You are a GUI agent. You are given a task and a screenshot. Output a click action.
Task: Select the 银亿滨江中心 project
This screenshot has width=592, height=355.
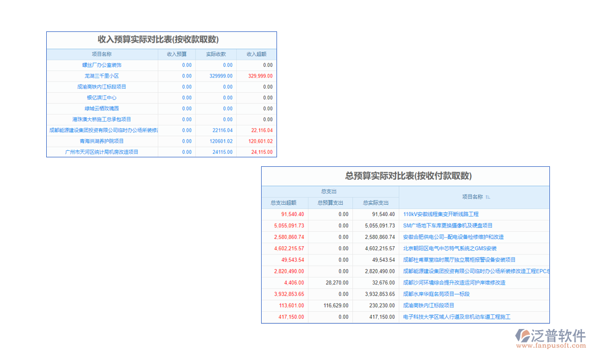pyautogui.click(x=102, y=98)
